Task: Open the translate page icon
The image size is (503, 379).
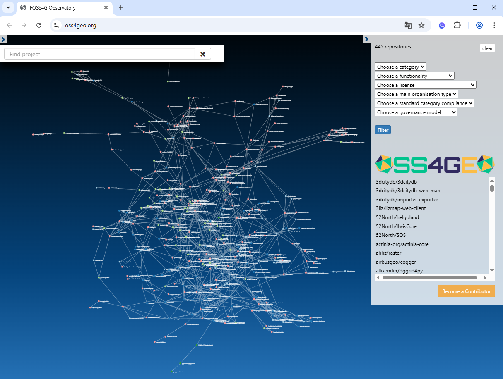Action: 408,25
